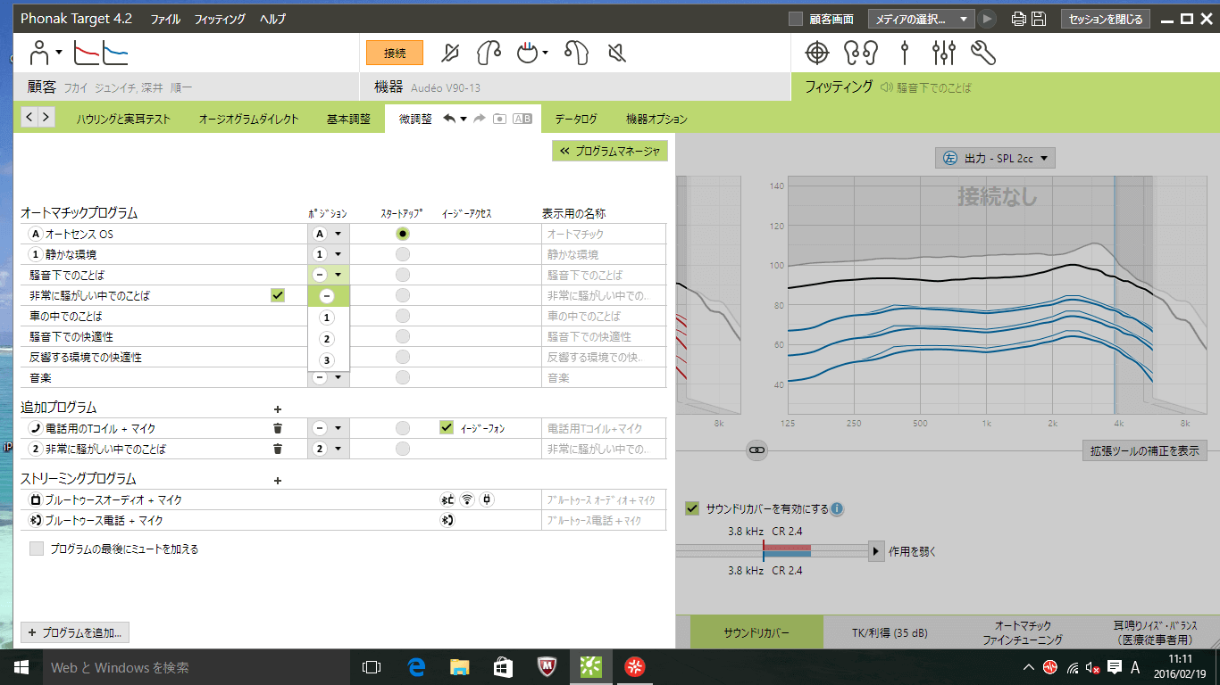Open the feedback target crosshair icon
This screenshot has height=685, width=1220.
[817, 54]
